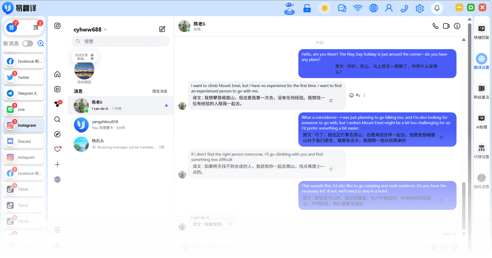Open 翻译设置 translation settings

[x=481, y=62]
